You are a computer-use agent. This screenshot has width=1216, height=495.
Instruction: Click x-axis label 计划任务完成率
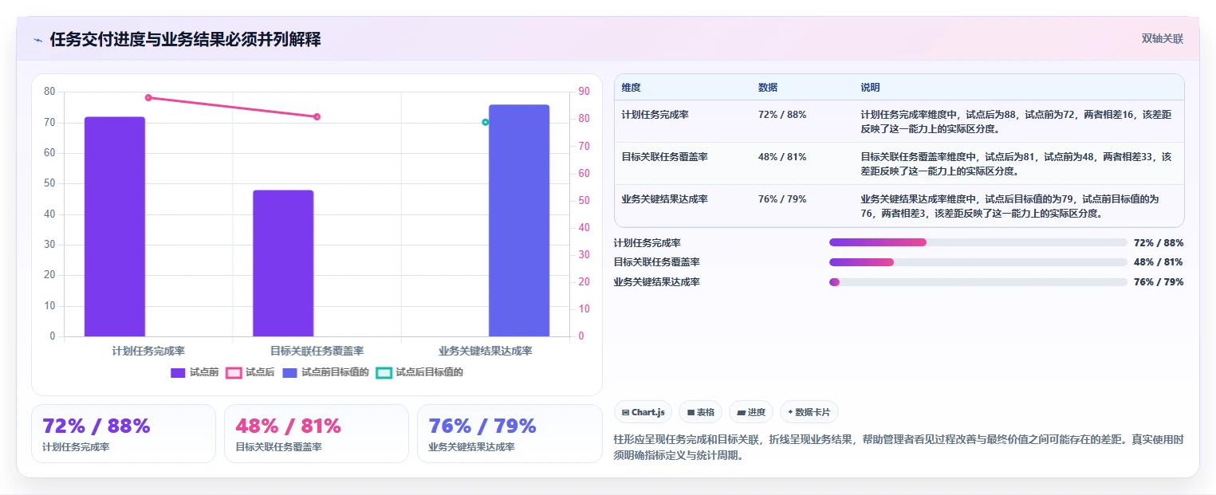pyautogui.click(x=148, y=351)
